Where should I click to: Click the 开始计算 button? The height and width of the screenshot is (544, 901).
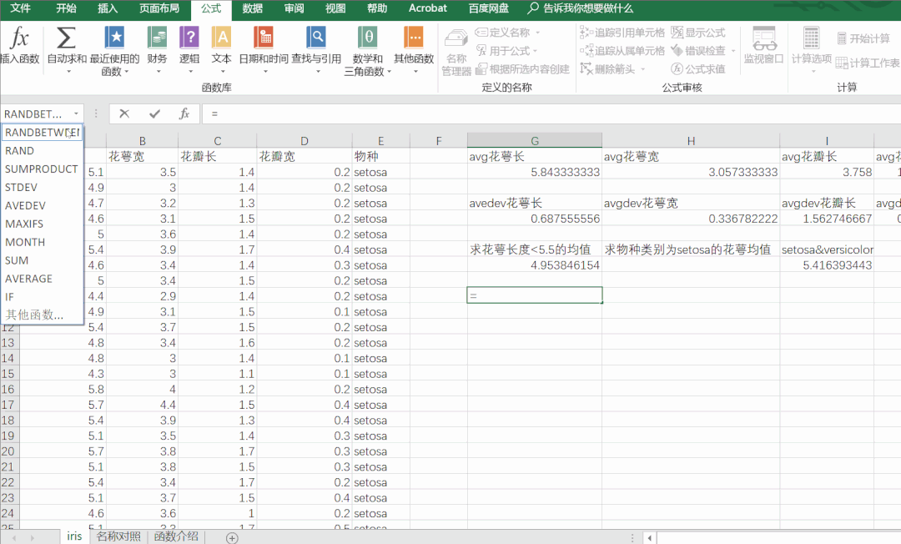click(x=863, y=38)
